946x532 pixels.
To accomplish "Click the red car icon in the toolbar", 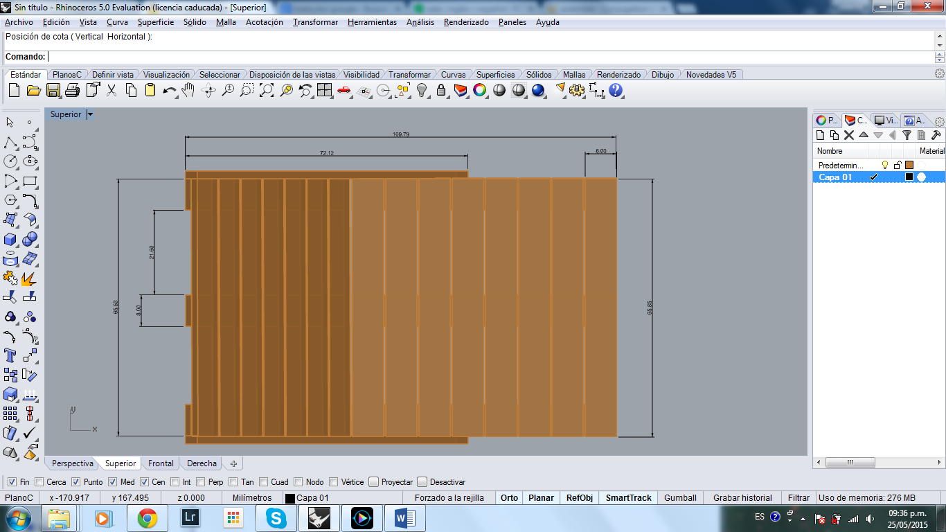I will tap(344, 90).
